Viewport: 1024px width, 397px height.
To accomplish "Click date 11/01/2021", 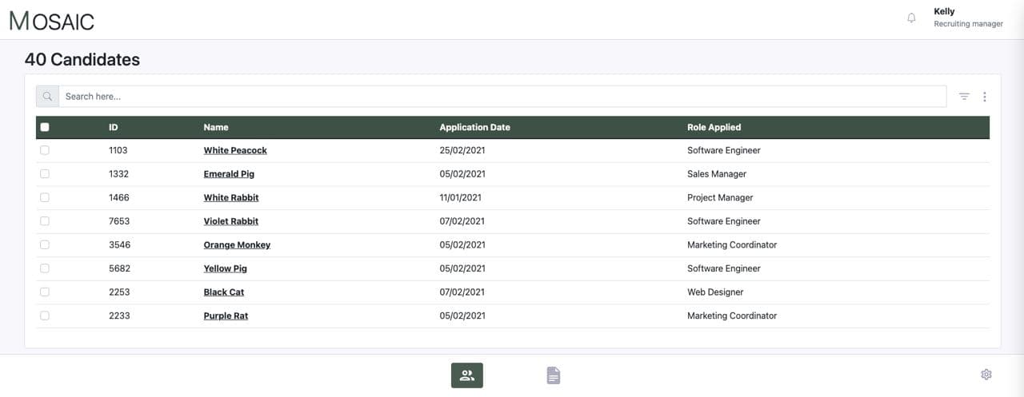I will pyautogui.click(x=461, y=197).
